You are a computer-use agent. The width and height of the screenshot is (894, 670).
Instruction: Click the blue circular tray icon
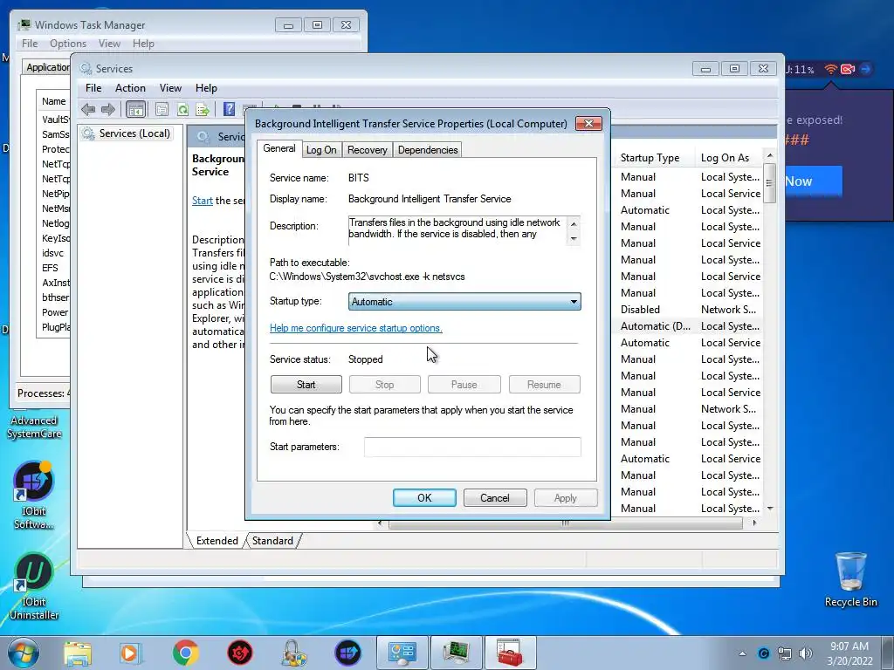coord(763,653)
